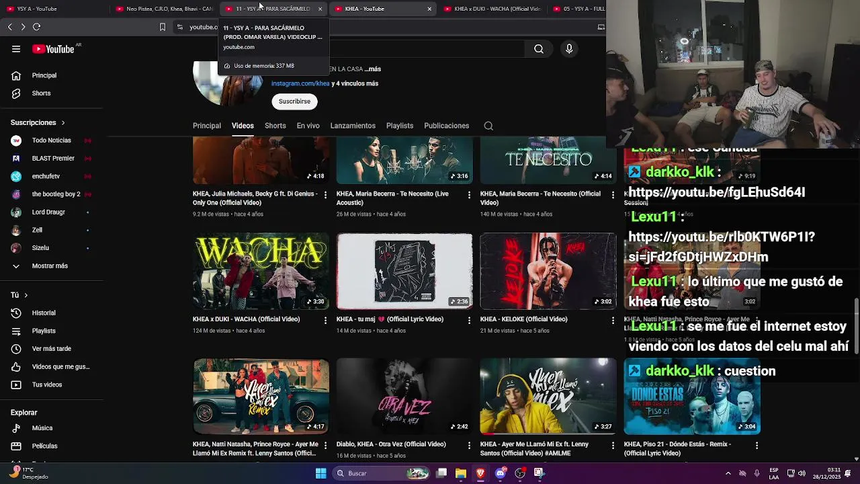Expand channel description ...más
This screenshot has height=484, width=860.
(373, 69)
